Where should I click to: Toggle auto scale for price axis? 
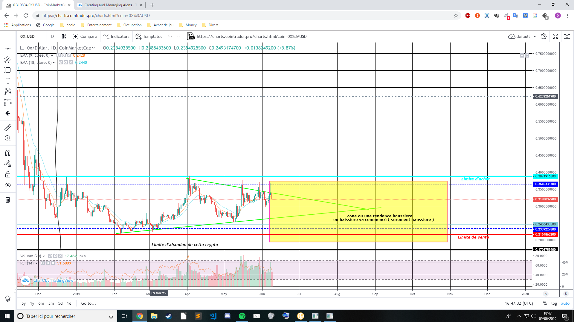coord(565,303)
